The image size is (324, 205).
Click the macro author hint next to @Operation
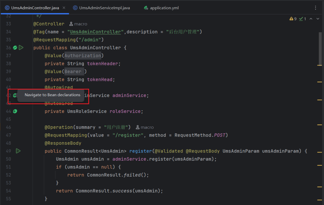[x=145, y=127]
